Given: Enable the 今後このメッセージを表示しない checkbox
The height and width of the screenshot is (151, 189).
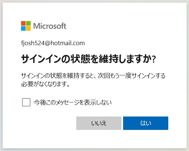Looking at the screenshot, I should (x=26, y=102).
